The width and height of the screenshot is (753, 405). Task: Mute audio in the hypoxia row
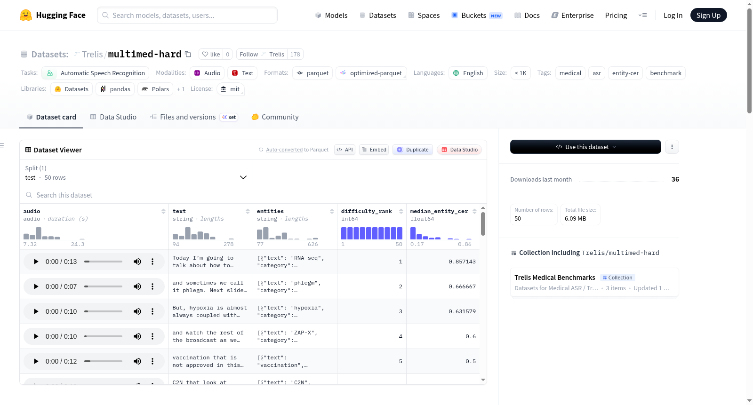click(x=137, y=311)
